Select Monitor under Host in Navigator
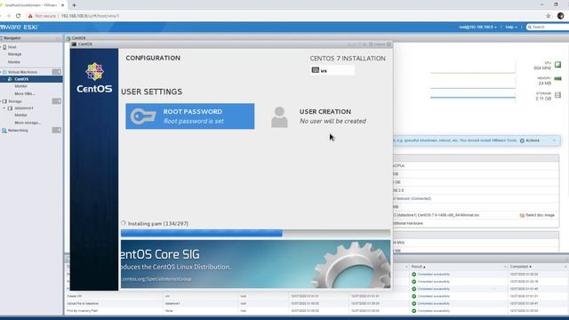 pyautogui.click(x=14, y=62)
